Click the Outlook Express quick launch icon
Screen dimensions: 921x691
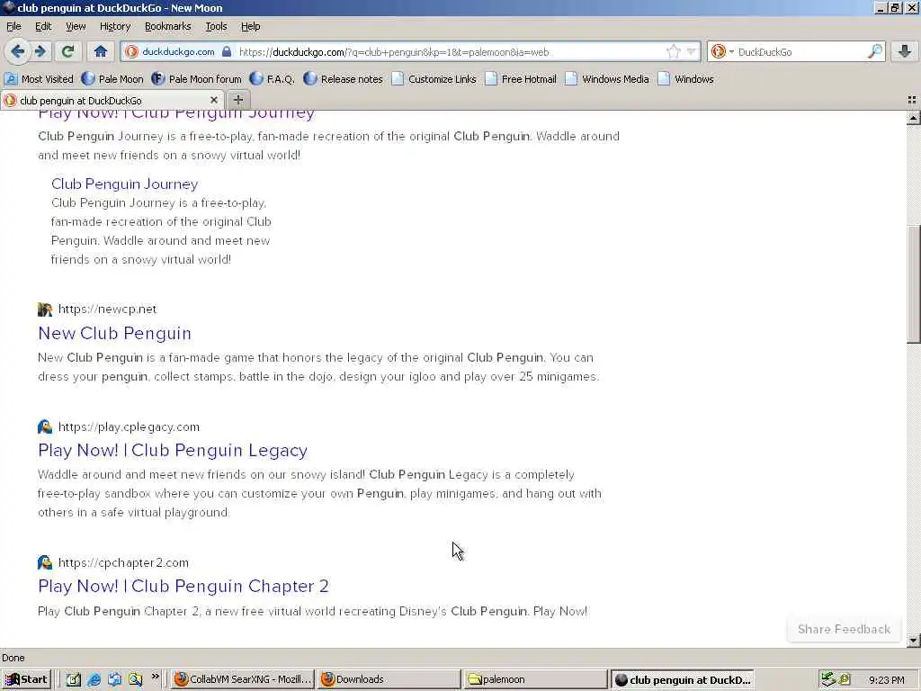pos(114,679)
